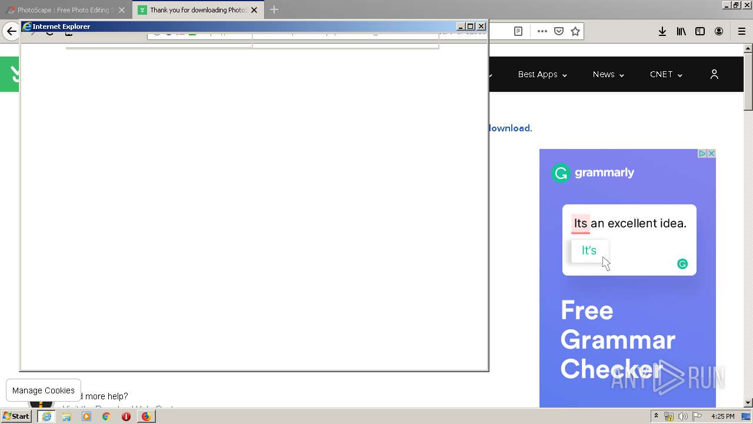Open Firefox downloads panel
Viewport: 753px width, 424px height.
662,31
